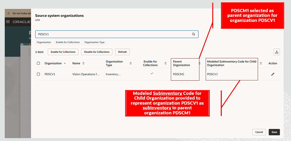Click the Vision Operations name cell
This screenshot has height=141, width=291.
[86, 74]
